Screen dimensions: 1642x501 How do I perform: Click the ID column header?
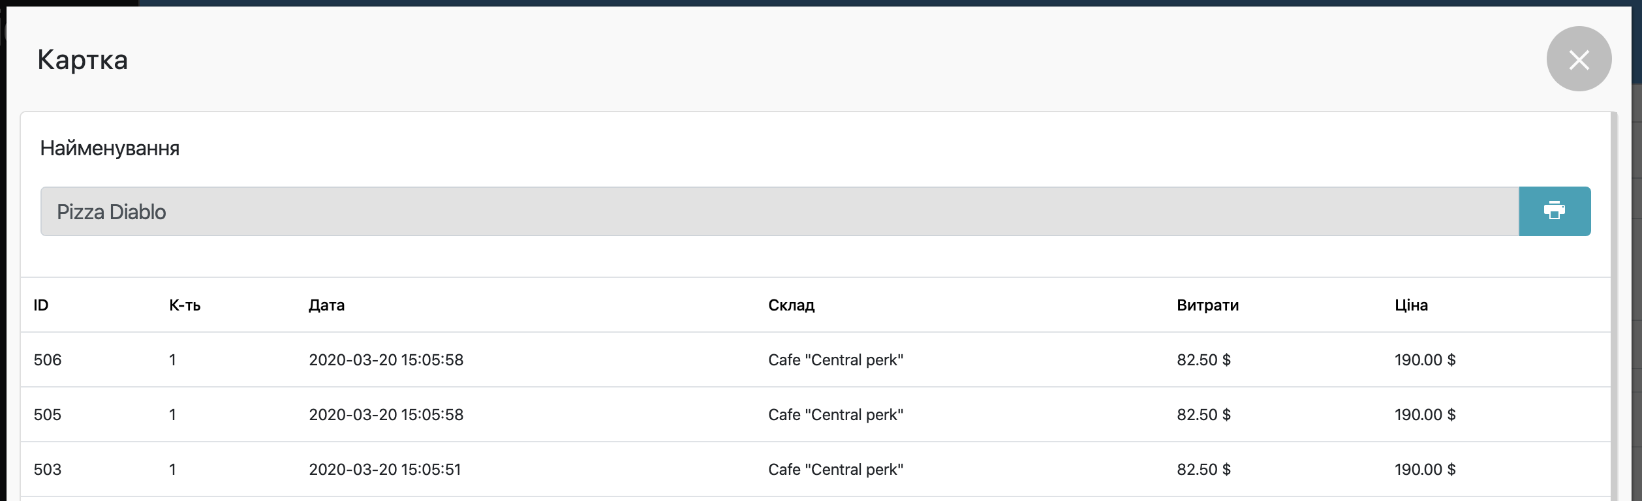[x=41, y=305]
